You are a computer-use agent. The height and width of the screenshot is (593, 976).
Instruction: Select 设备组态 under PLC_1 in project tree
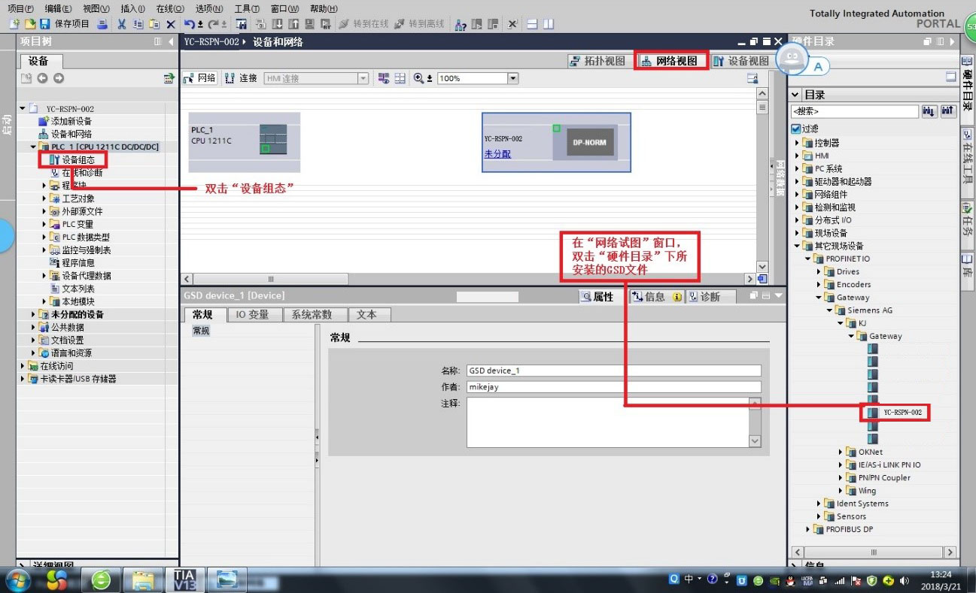(78, 160)
